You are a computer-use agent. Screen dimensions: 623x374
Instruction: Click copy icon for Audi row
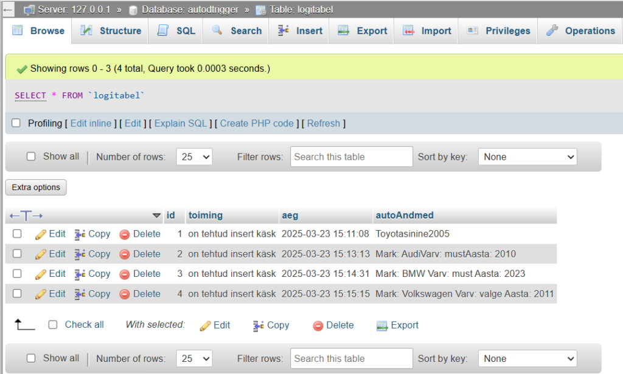coord(80,254)
